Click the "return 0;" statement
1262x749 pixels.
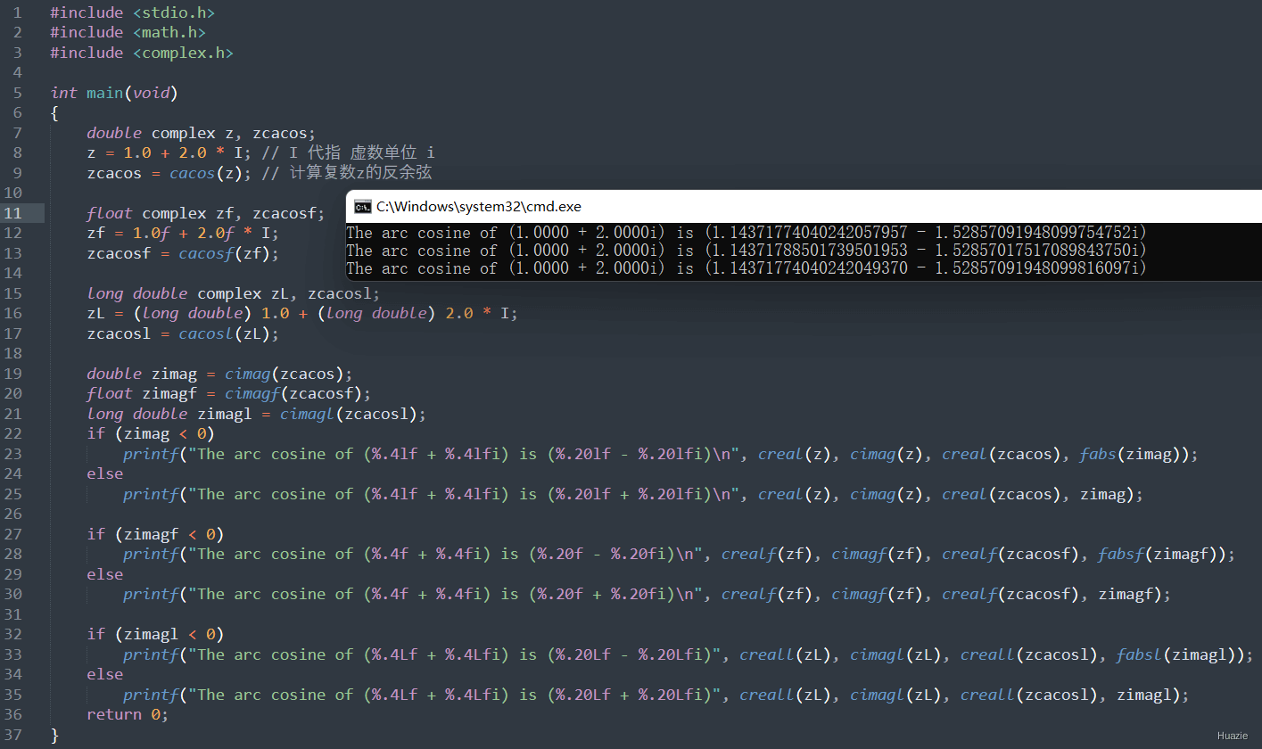point(128,714)
